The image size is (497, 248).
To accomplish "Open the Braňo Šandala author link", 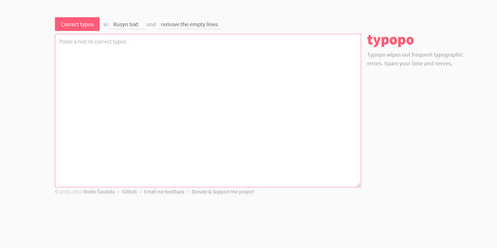I will (99, 192).
